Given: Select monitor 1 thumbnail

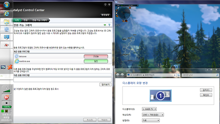Looking at the screenshot, I should coord(160,96).
